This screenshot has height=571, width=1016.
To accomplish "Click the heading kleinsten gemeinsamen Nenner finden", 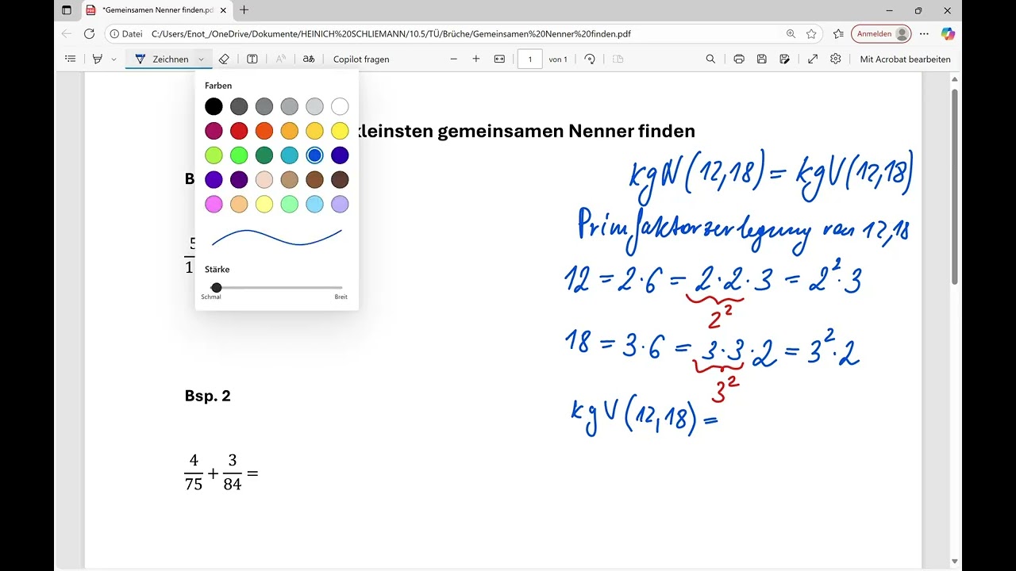I will [x=526, y=131].
